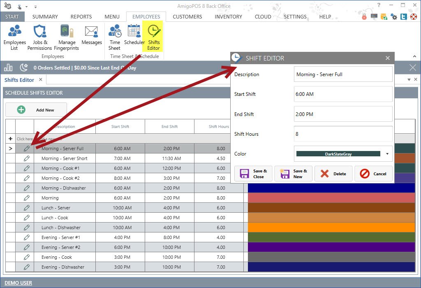Switch to the REPORTS ribbon tab

[81, 17]
